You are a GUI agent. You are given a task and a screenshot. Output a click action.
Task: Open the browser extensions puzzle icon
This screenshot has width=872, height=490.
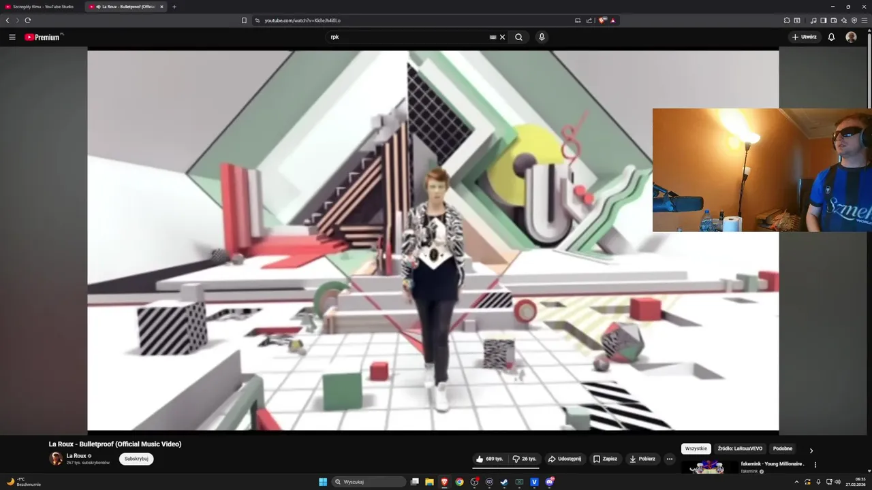[787, 20]
